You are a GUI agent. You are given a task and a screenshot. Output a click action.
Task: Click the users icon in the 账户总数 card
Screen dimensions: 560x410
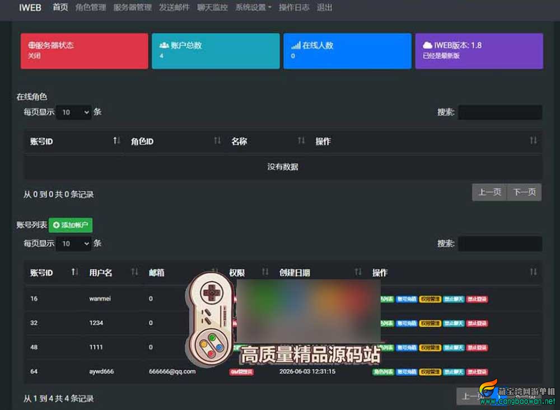(164, 45)
